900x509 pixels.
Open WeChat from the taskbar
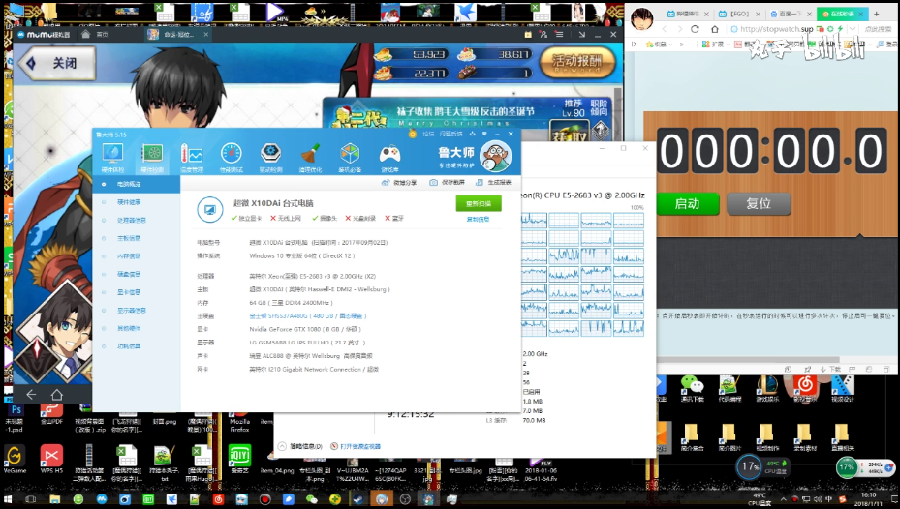311,499
